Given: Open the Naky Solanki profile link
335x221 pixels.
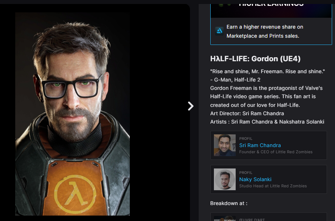Looking at the screenshot, I should tap(255, 179).
